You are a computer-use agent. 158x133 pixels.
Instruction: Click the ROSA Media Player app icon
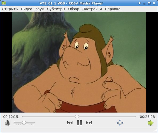point(4,3)
